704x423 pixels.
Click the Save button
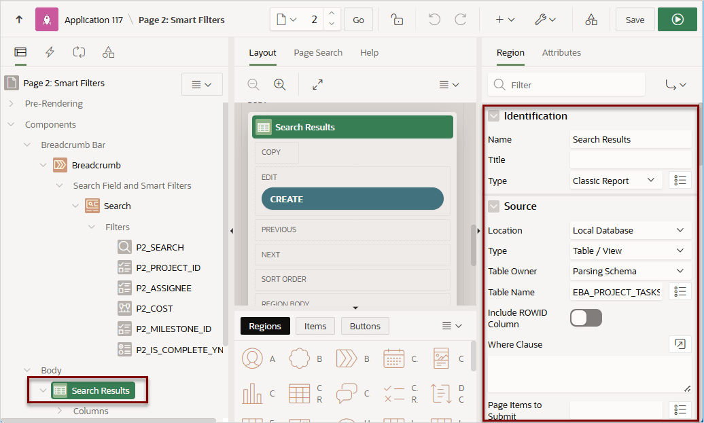pyautogui.click(x=635, y=20)
